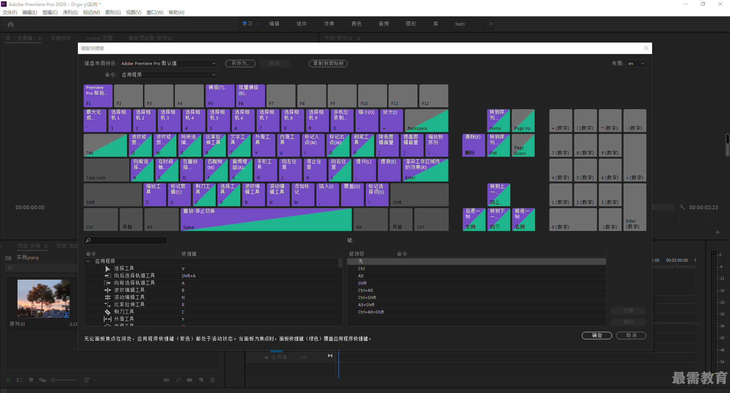The width and height of the screenshot is (730, 393).
Task: Click the Enter key 渲染工作区域内的效果
Action: [425, 170]
